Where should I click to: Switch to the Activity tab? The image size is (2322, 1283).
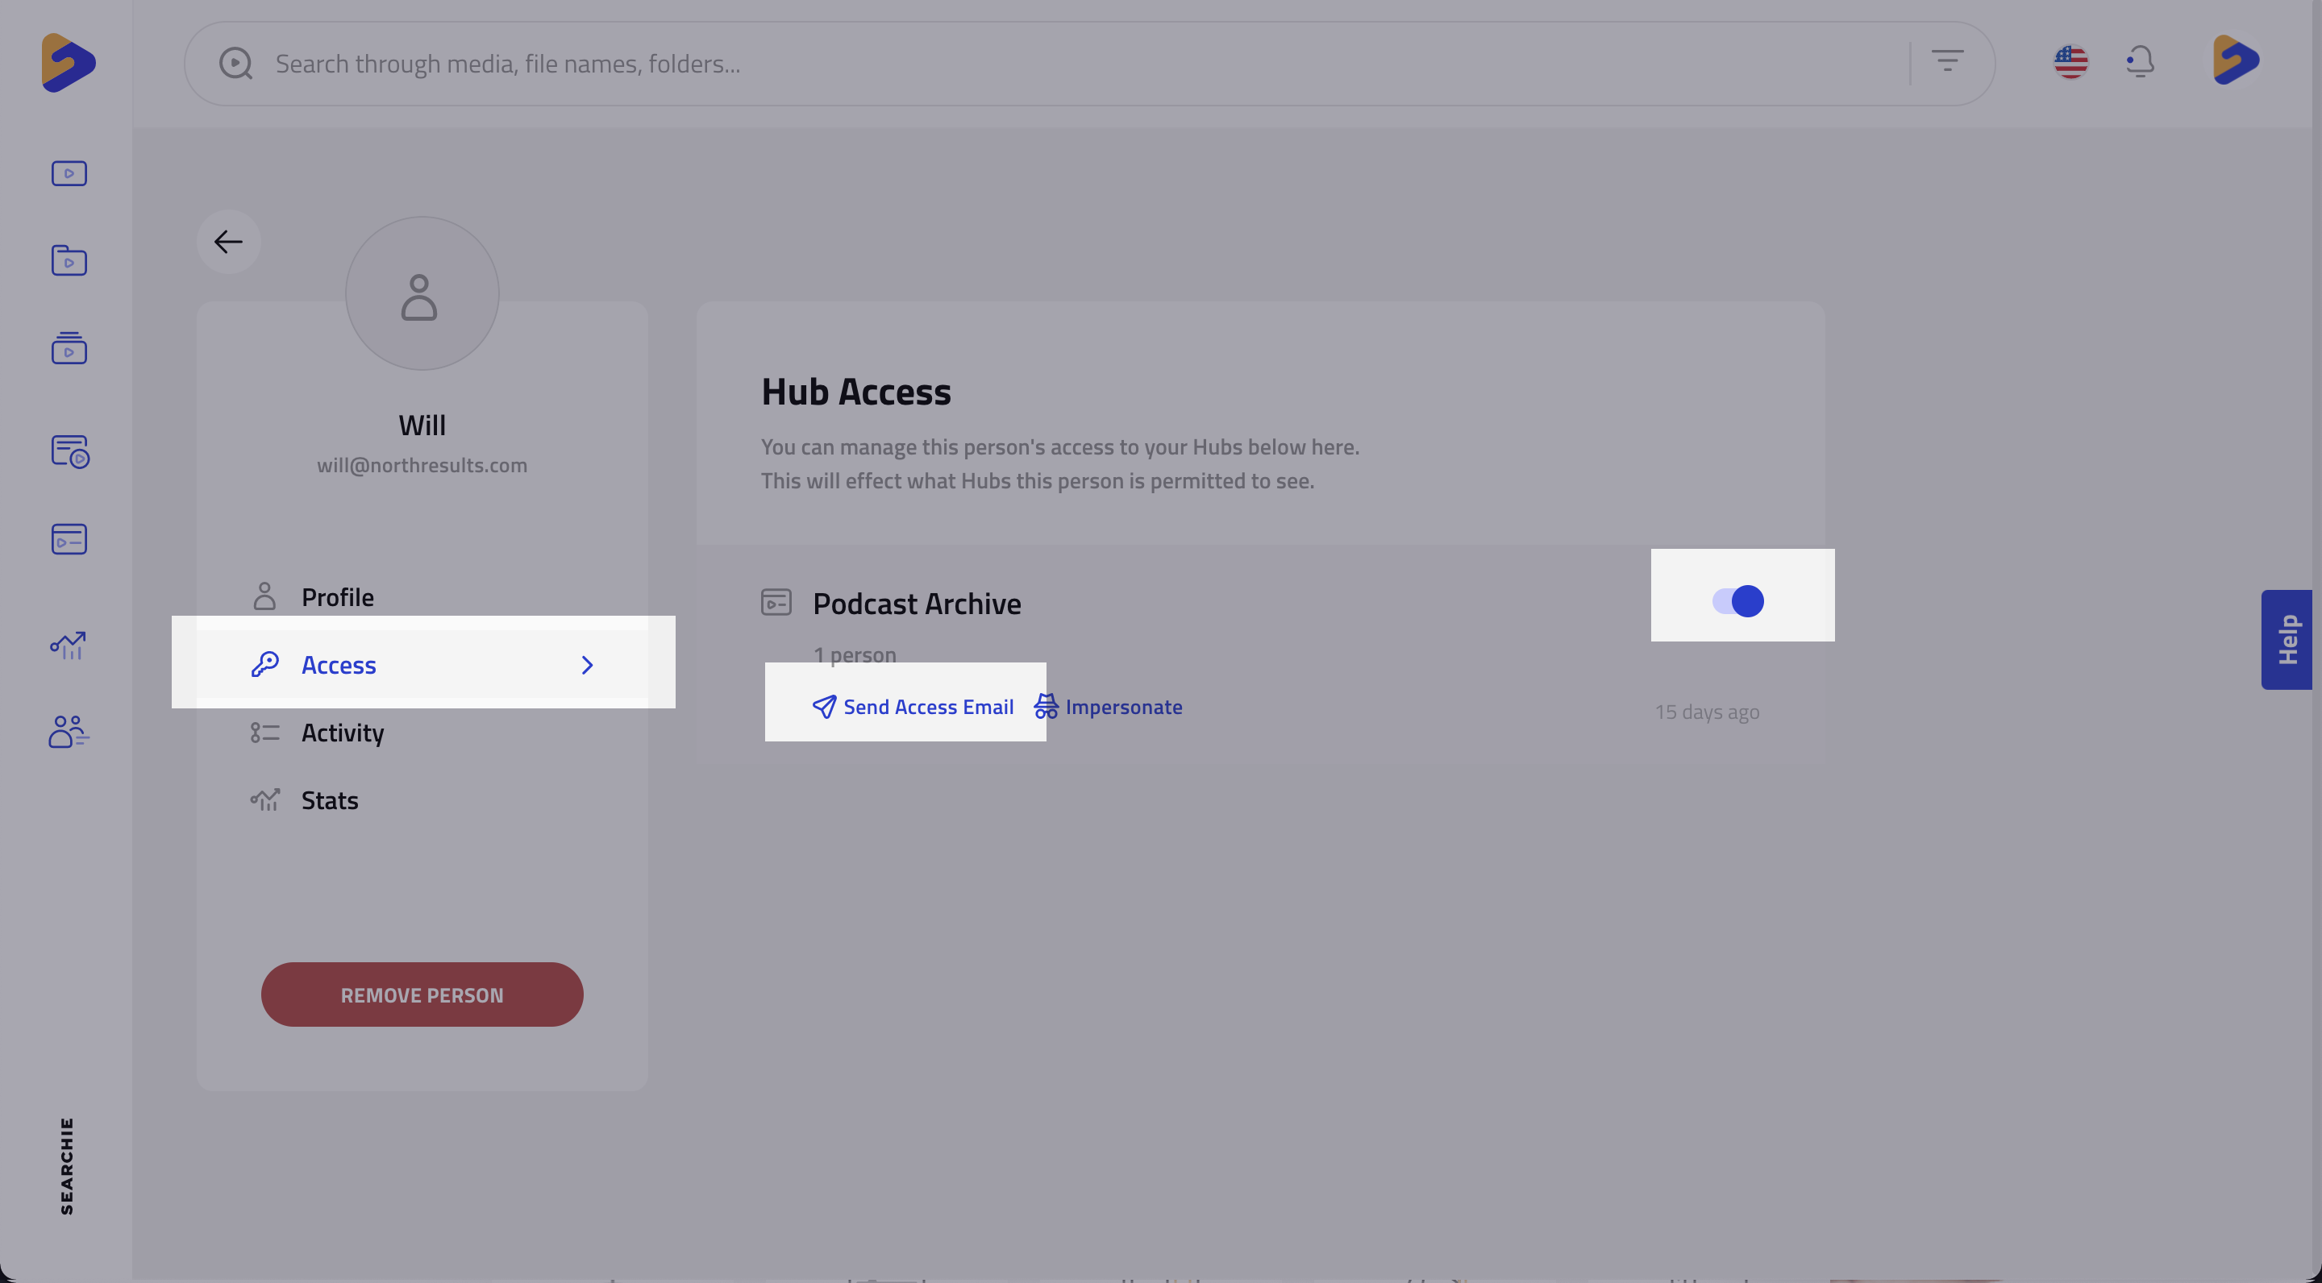coord(343,733)
